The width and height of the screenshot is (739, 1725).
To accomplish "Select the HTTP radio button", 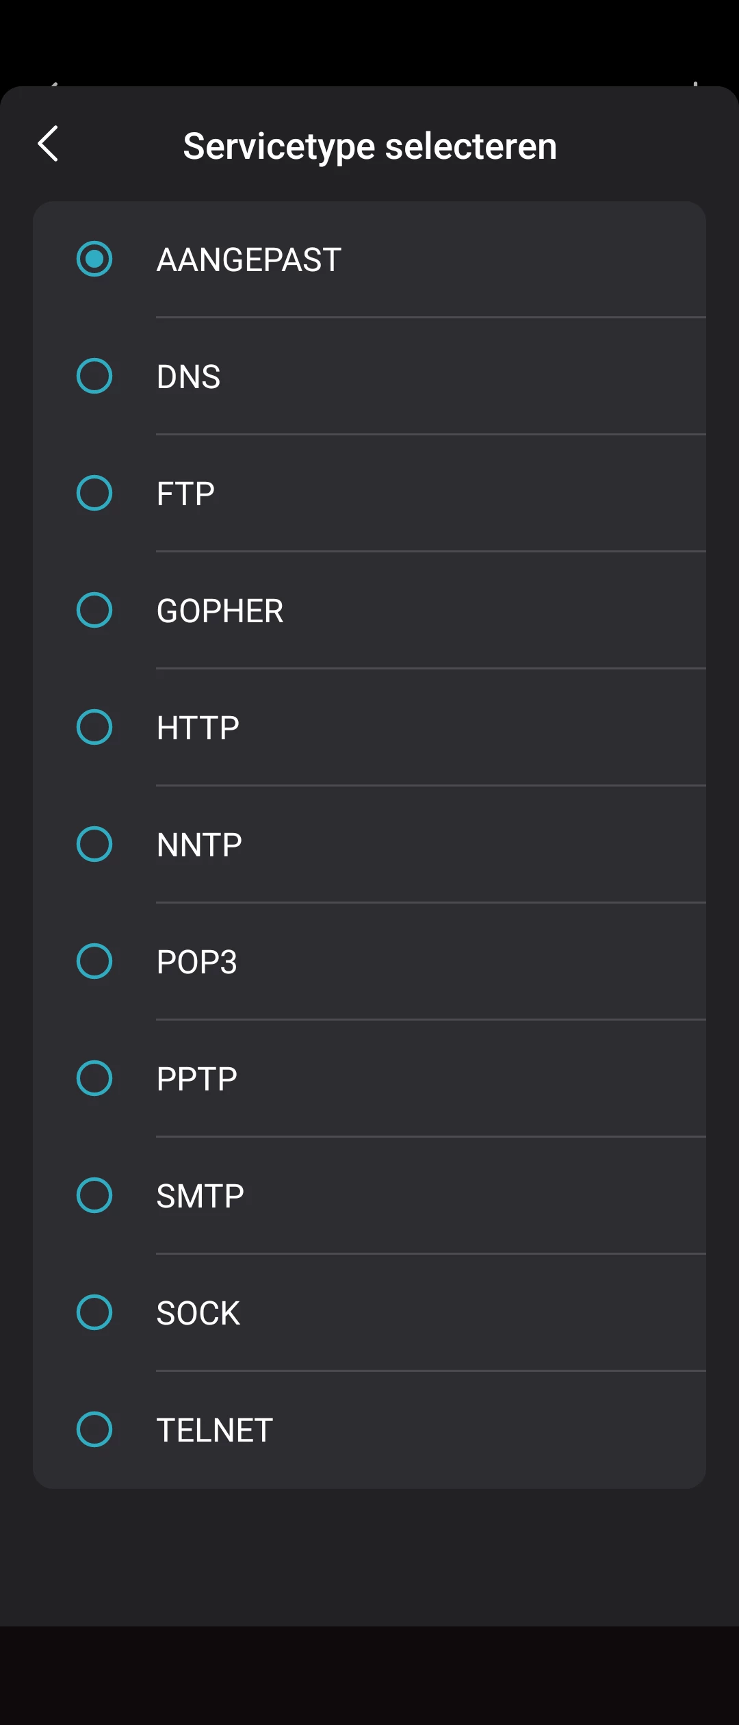I will tap(94, 727).
